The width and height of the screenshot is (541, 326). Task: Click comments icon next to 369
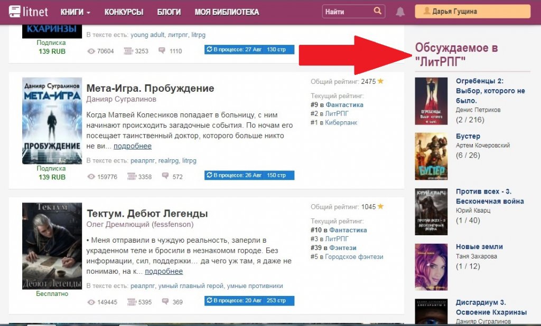165,302
